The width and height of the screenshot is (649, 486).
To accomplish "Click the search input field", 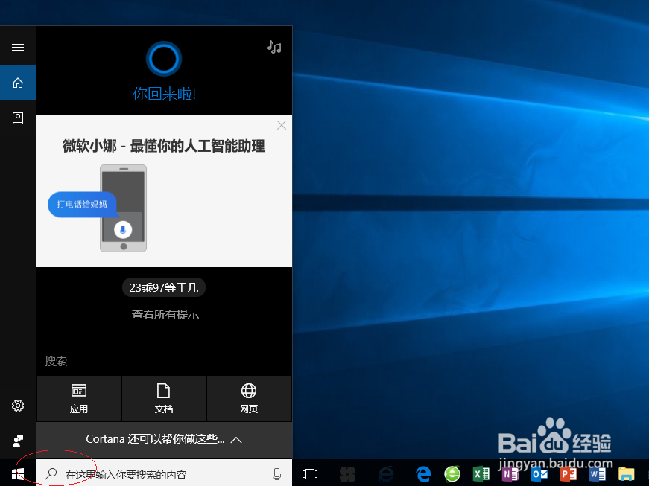I will 149,473.
